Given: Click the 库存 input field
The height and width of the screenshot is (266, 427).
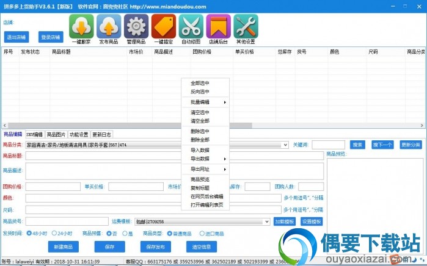Looking at the screenshot, I should click(x=257, y=187).
